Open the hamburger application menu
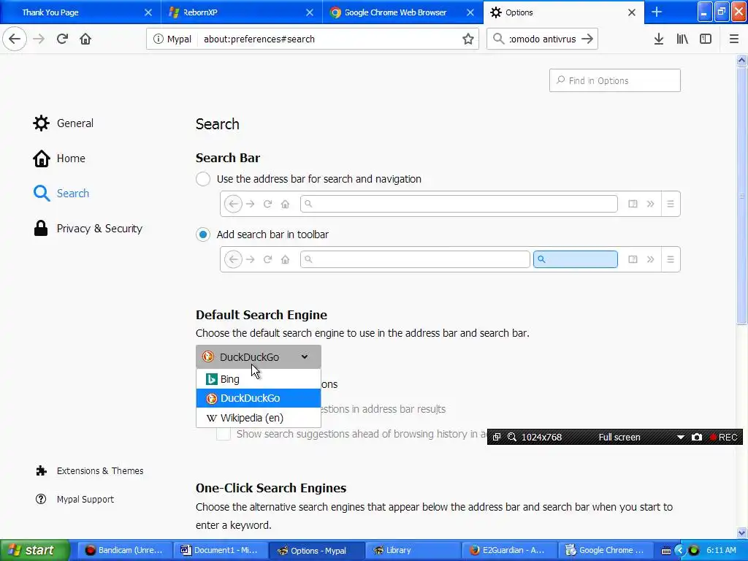 tap(733, 39)
